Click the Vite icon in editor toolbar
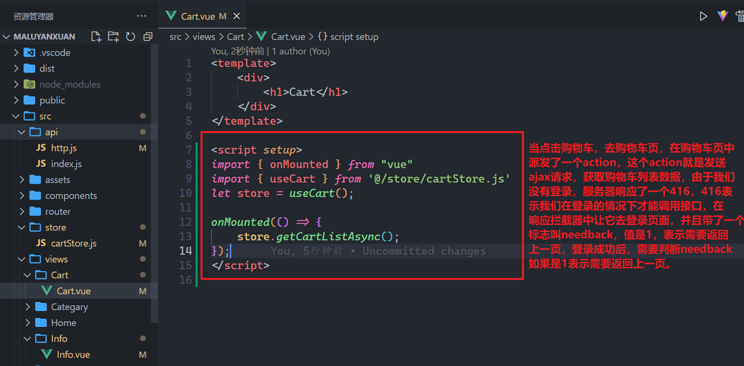The image size is (744, 366). [722, 16]
